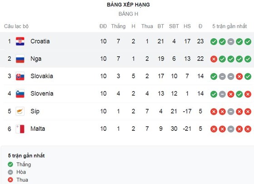Click Slovenia's gray draw result icon
Screen dimensions: 254x184
point(222,94)
